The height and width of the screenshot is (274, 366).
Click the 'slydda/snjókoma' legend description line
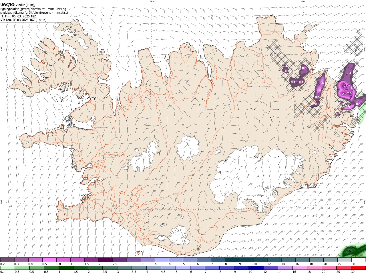34,13
